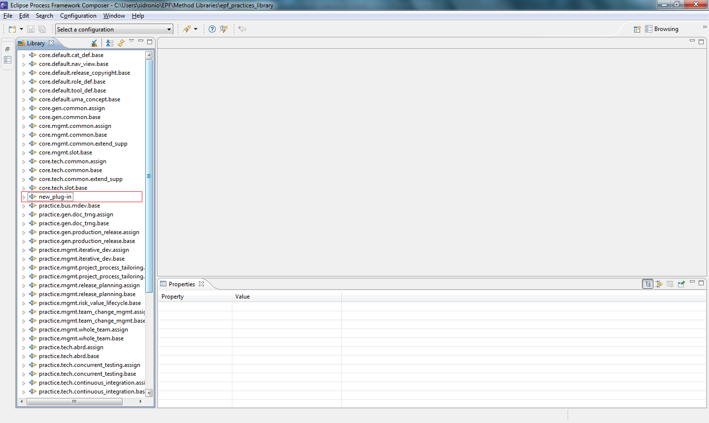The image size is (709, 423).
Task: Click the plug-in icon for core.tech.common.base
Action: point(32,170)
